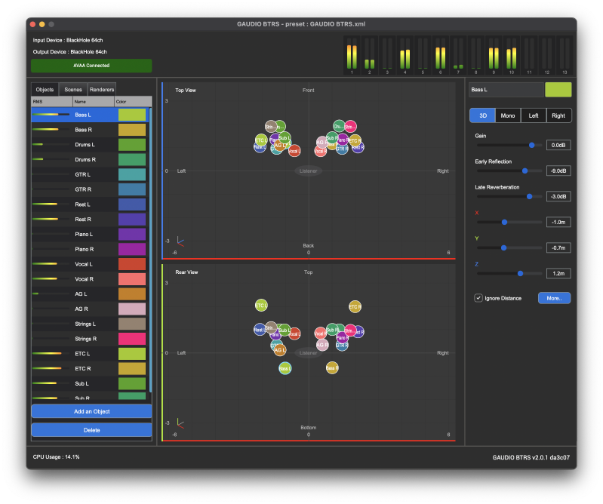
Task: Select the Sub L row
Action: 90,384
